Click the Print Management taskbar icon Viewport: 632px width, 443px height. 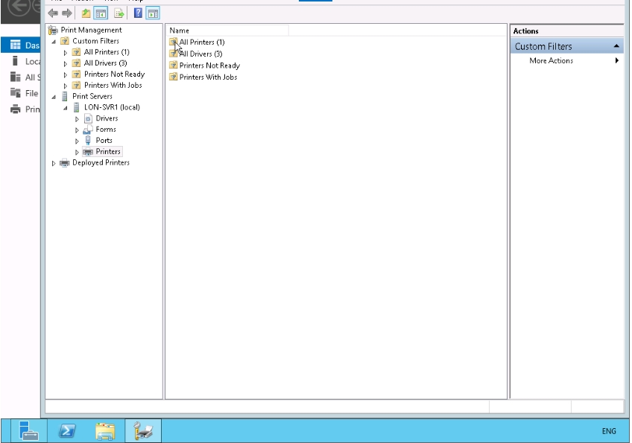click(x=143, y=430)
